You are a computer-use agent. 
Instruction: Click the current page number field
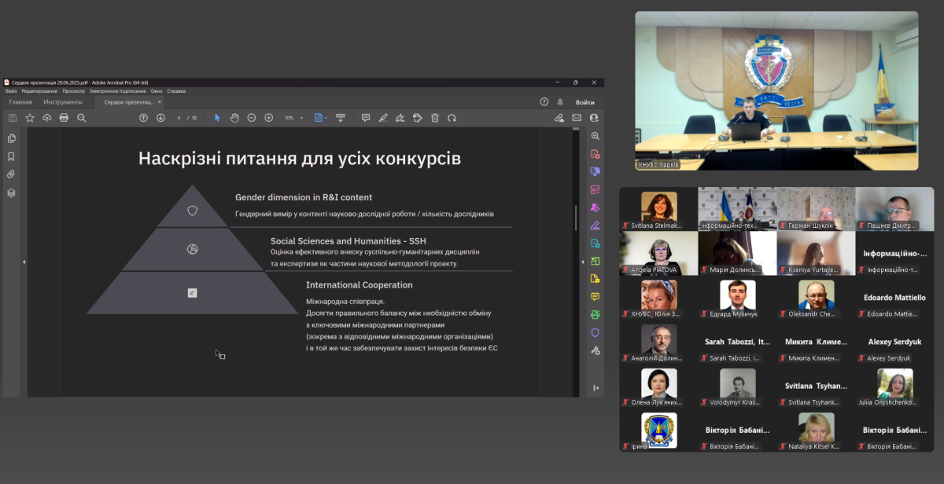point(179,118)
